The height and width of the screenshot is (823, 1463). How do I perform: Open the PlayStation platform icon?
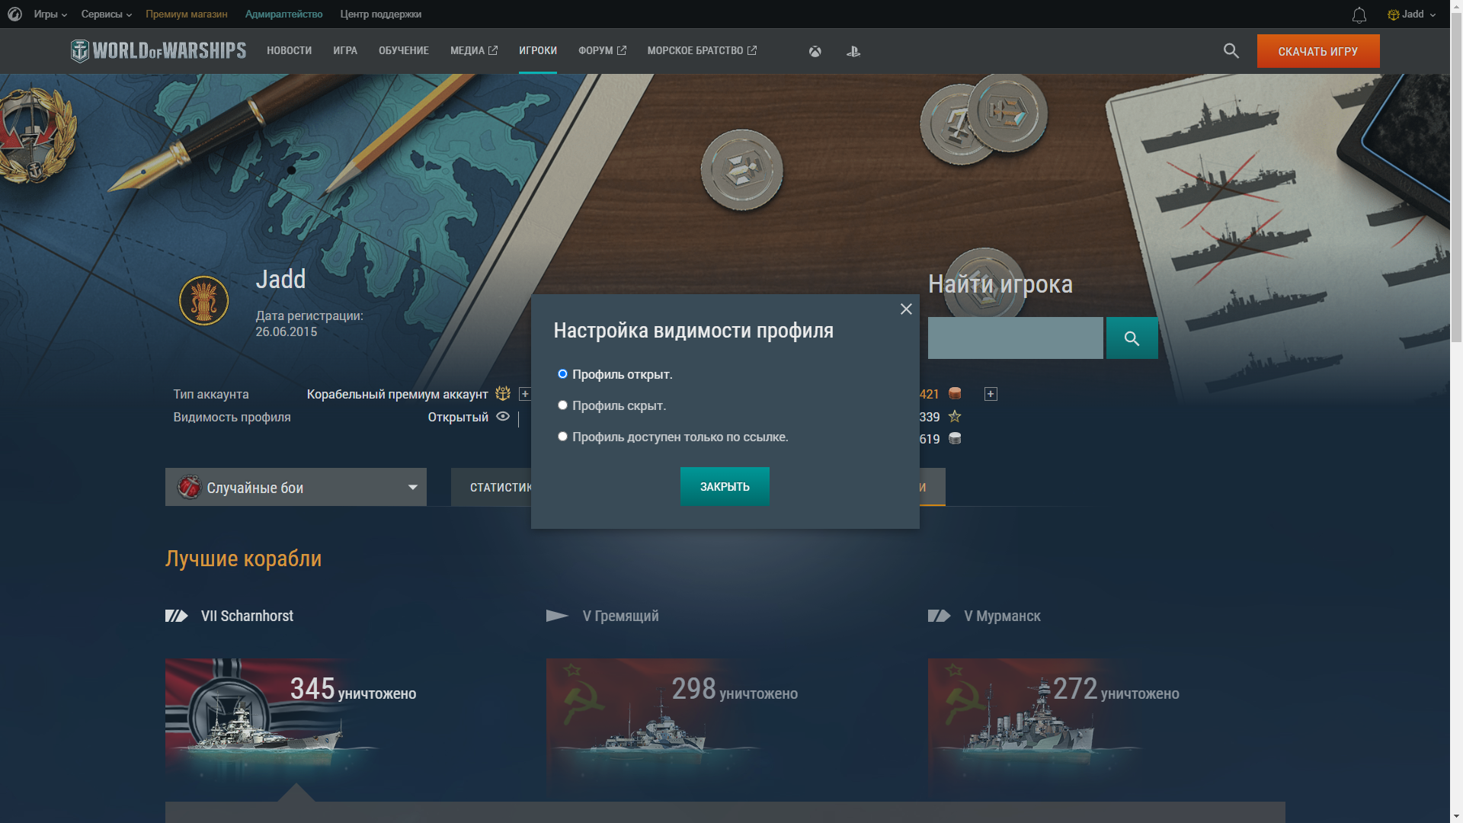pos(853,51)
